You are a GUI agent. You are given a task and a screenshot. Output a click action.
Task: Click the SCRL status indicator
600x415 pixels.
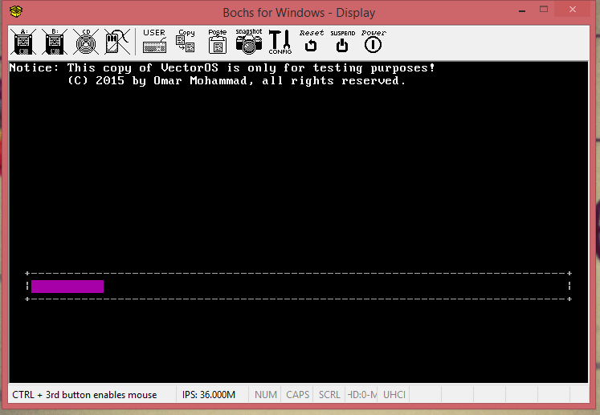tap(329, 395)
